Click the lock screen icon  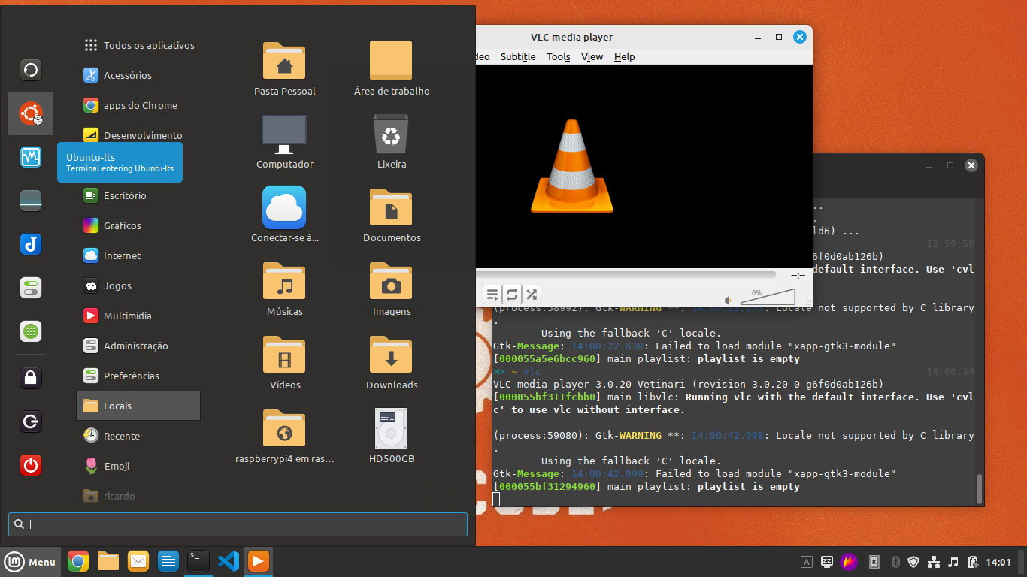coord(31,378)
